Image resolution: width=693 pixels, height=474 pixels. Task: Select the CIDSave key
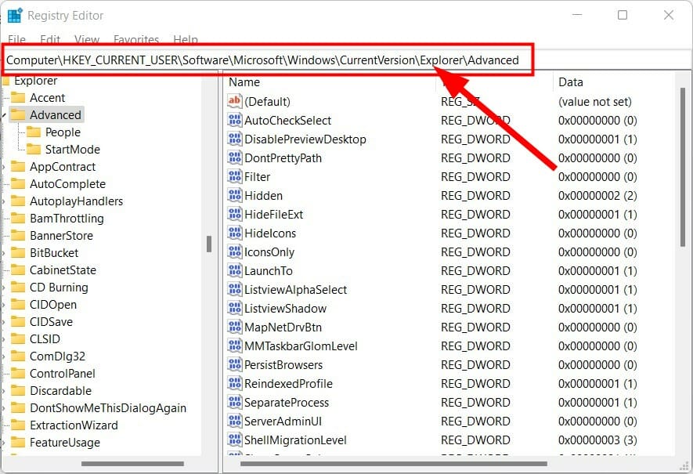pyautogui.click(x=51, y=322)
